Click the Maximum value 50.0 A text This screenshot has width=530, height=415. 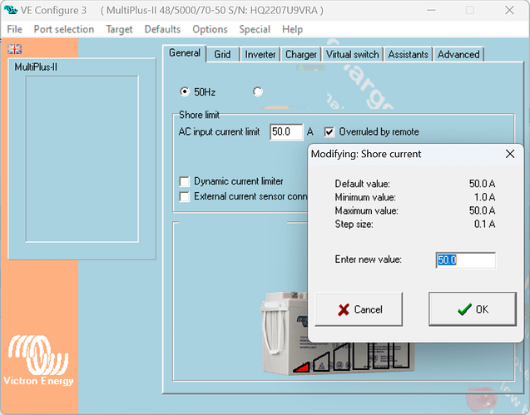(483, 210)
